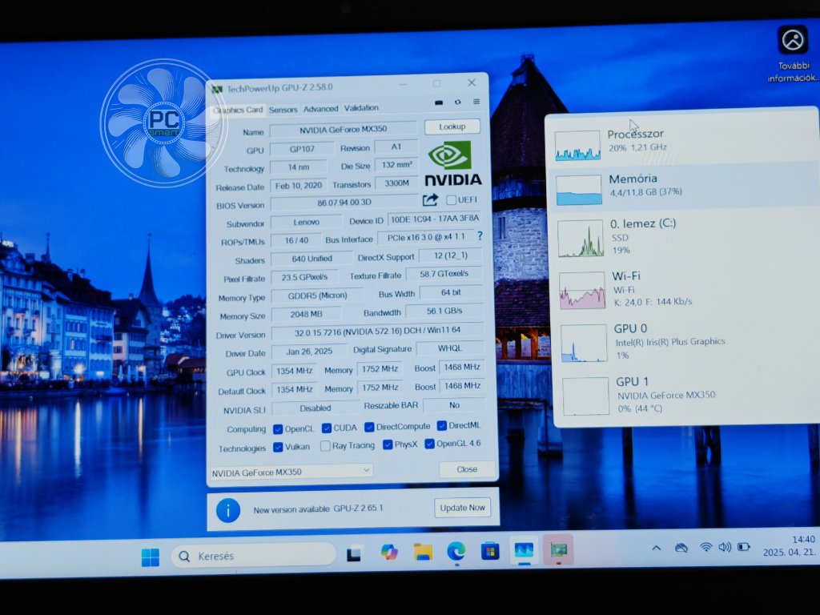Click the Bandwidth value 56.1 GB/s
820x615 pixels.
pyautogui.click(x=444, y=311)
